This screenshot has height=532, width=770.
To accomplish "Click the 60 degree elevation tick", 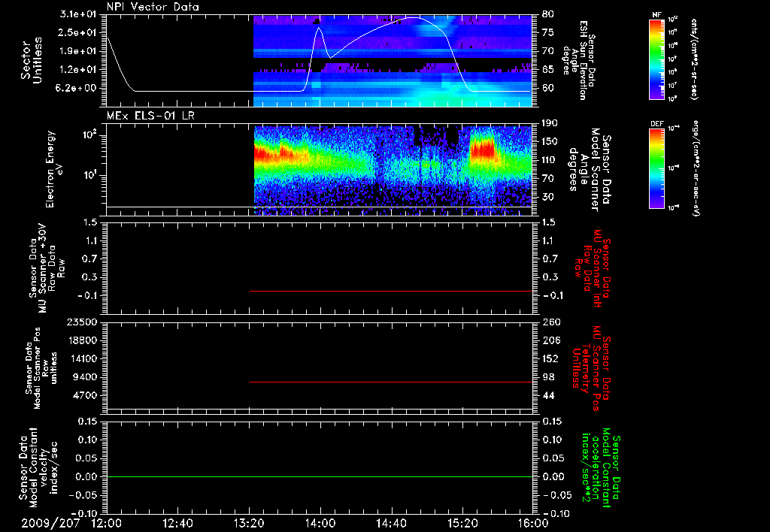I will pos(547,89).
